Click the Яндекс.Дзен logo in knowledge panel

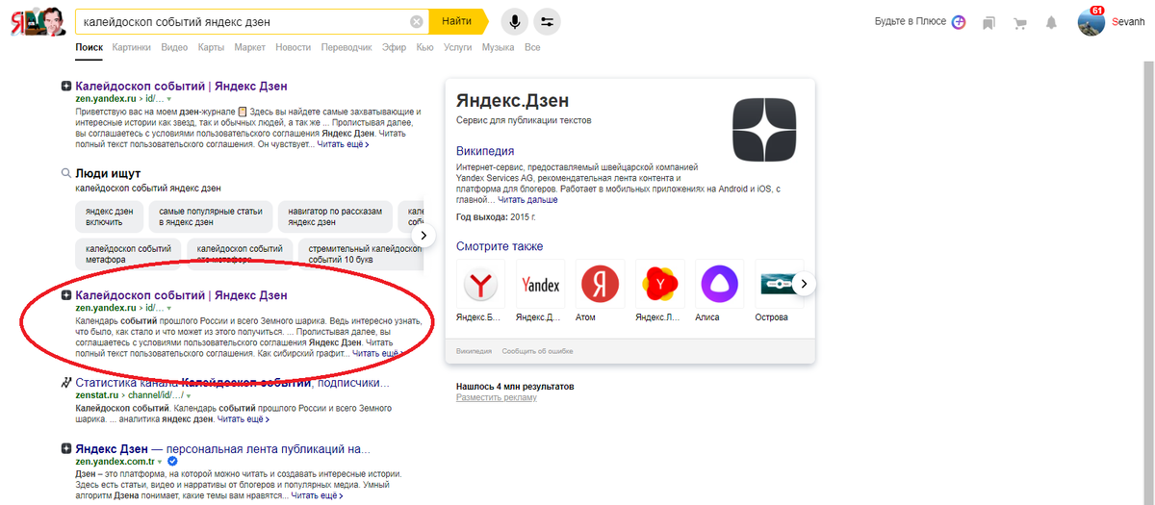[764, 129]
